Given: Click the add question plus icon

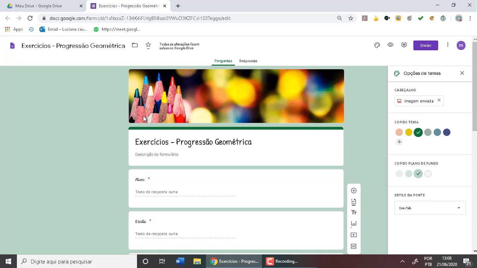Looking at the screenshot, I should [x=354, y=191].
